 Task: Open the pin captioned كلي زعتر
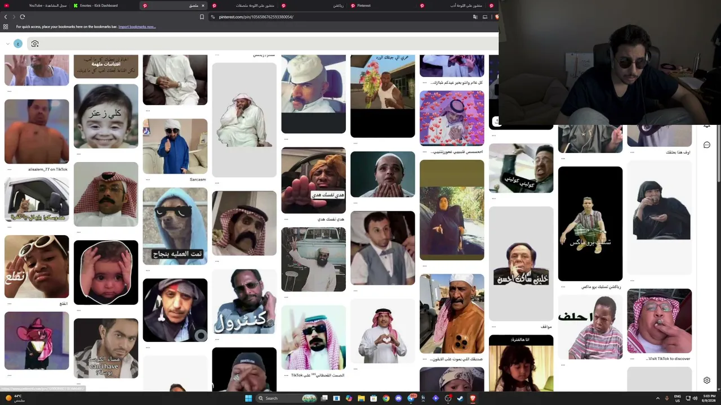click(x=106, y=116)
